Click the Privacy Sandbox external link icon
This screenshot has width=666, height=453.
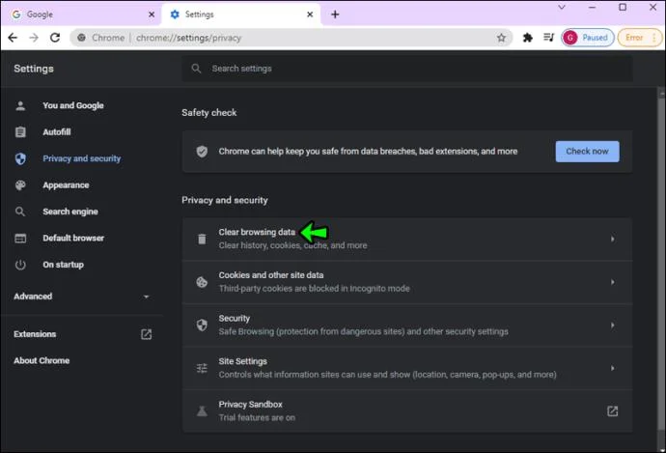[x=613, y=411]
